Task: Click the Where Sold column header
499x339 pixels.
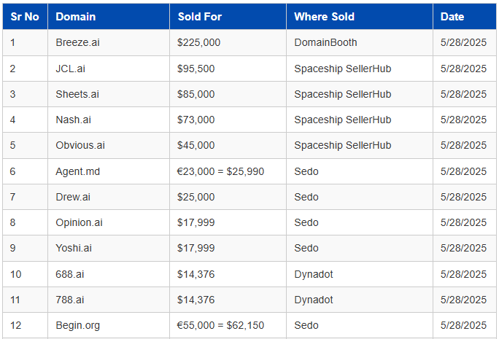Action: click(324, 17)
